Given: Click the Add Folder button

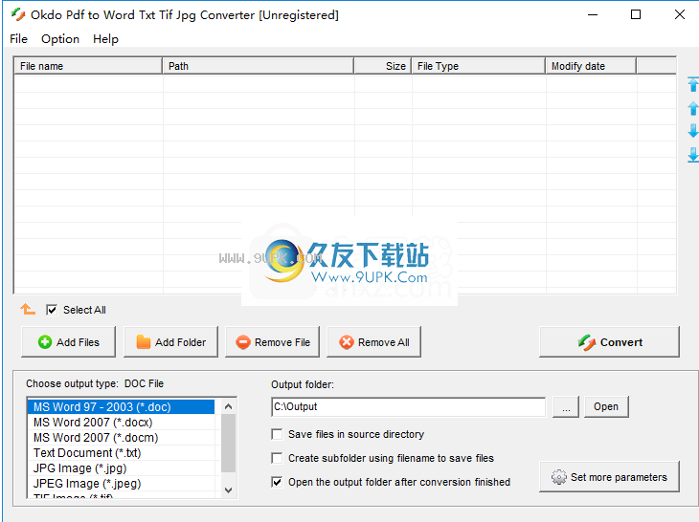Looking at the screenshot, I should (170, 341).
